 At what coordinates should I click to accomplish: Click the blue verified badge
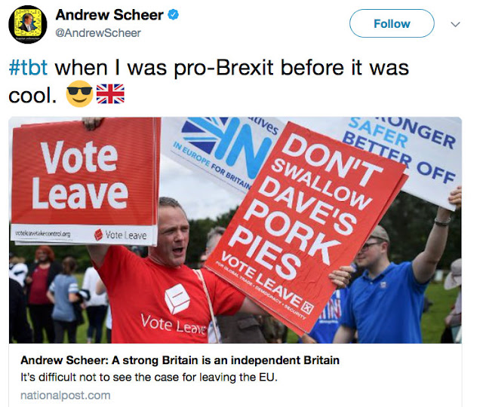tap(173, 14)
